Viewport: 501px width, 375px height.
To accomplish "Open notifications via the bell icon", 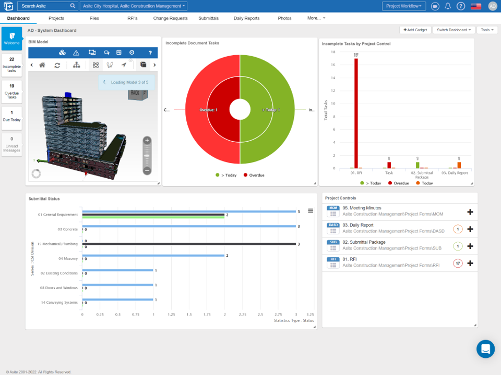I will (449, 6).
